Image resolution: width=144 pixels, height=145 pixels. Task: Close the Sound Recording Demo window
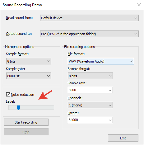[139, 5]
